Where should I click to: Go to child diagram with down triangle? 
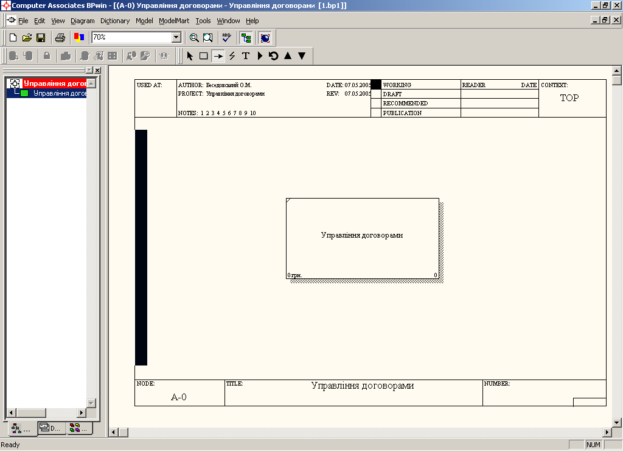click(x=302, y=56)
